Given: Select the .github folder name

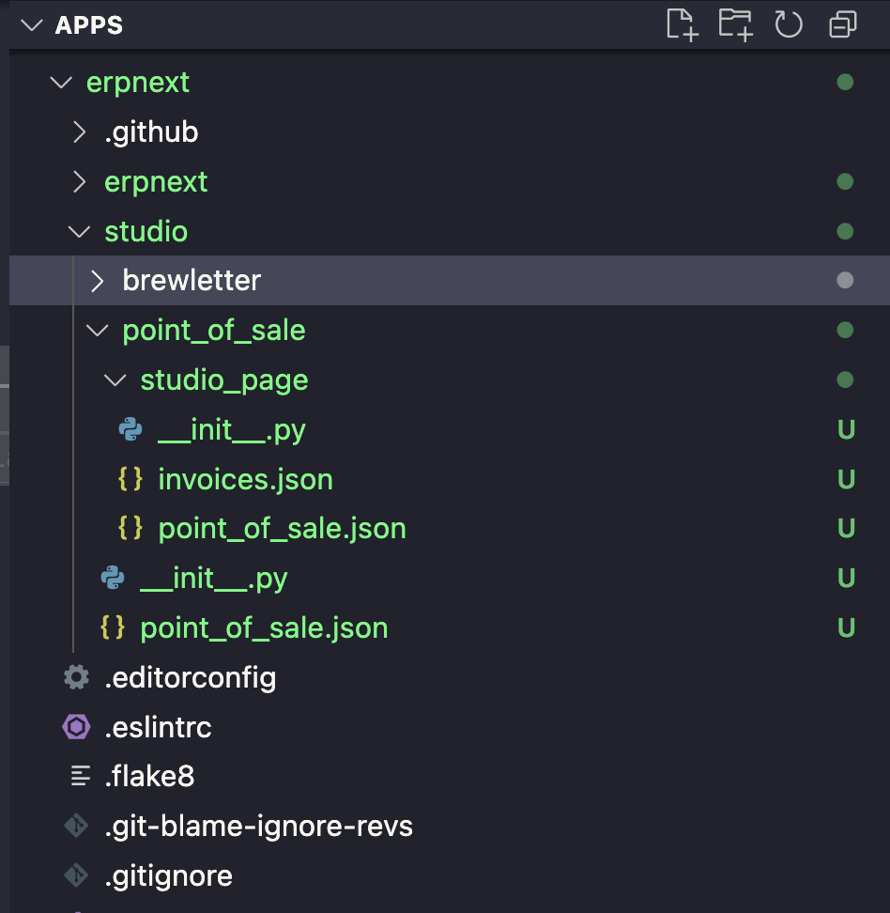Looking at the screenshot, I should (151, 132).
